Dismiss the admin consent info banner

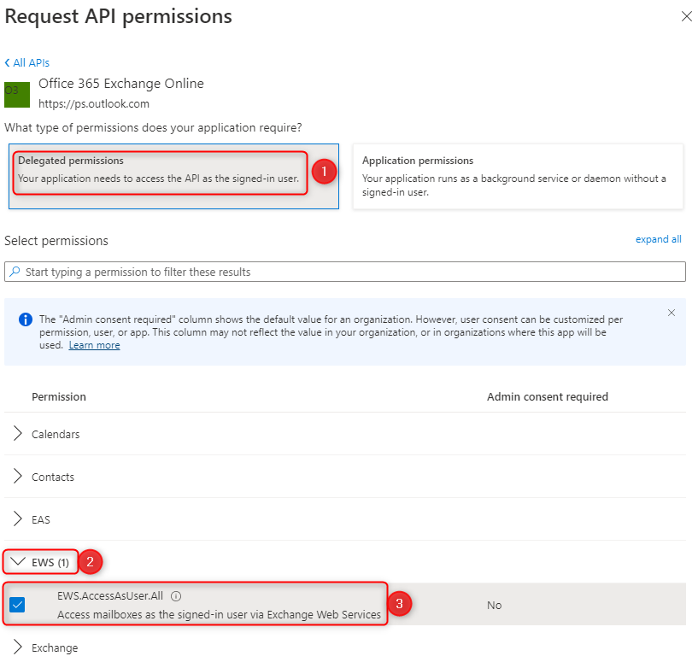(x=672, y=313)
